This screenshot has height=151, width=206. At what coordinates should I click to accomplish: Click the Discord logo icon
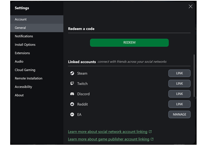pos(72,94)
